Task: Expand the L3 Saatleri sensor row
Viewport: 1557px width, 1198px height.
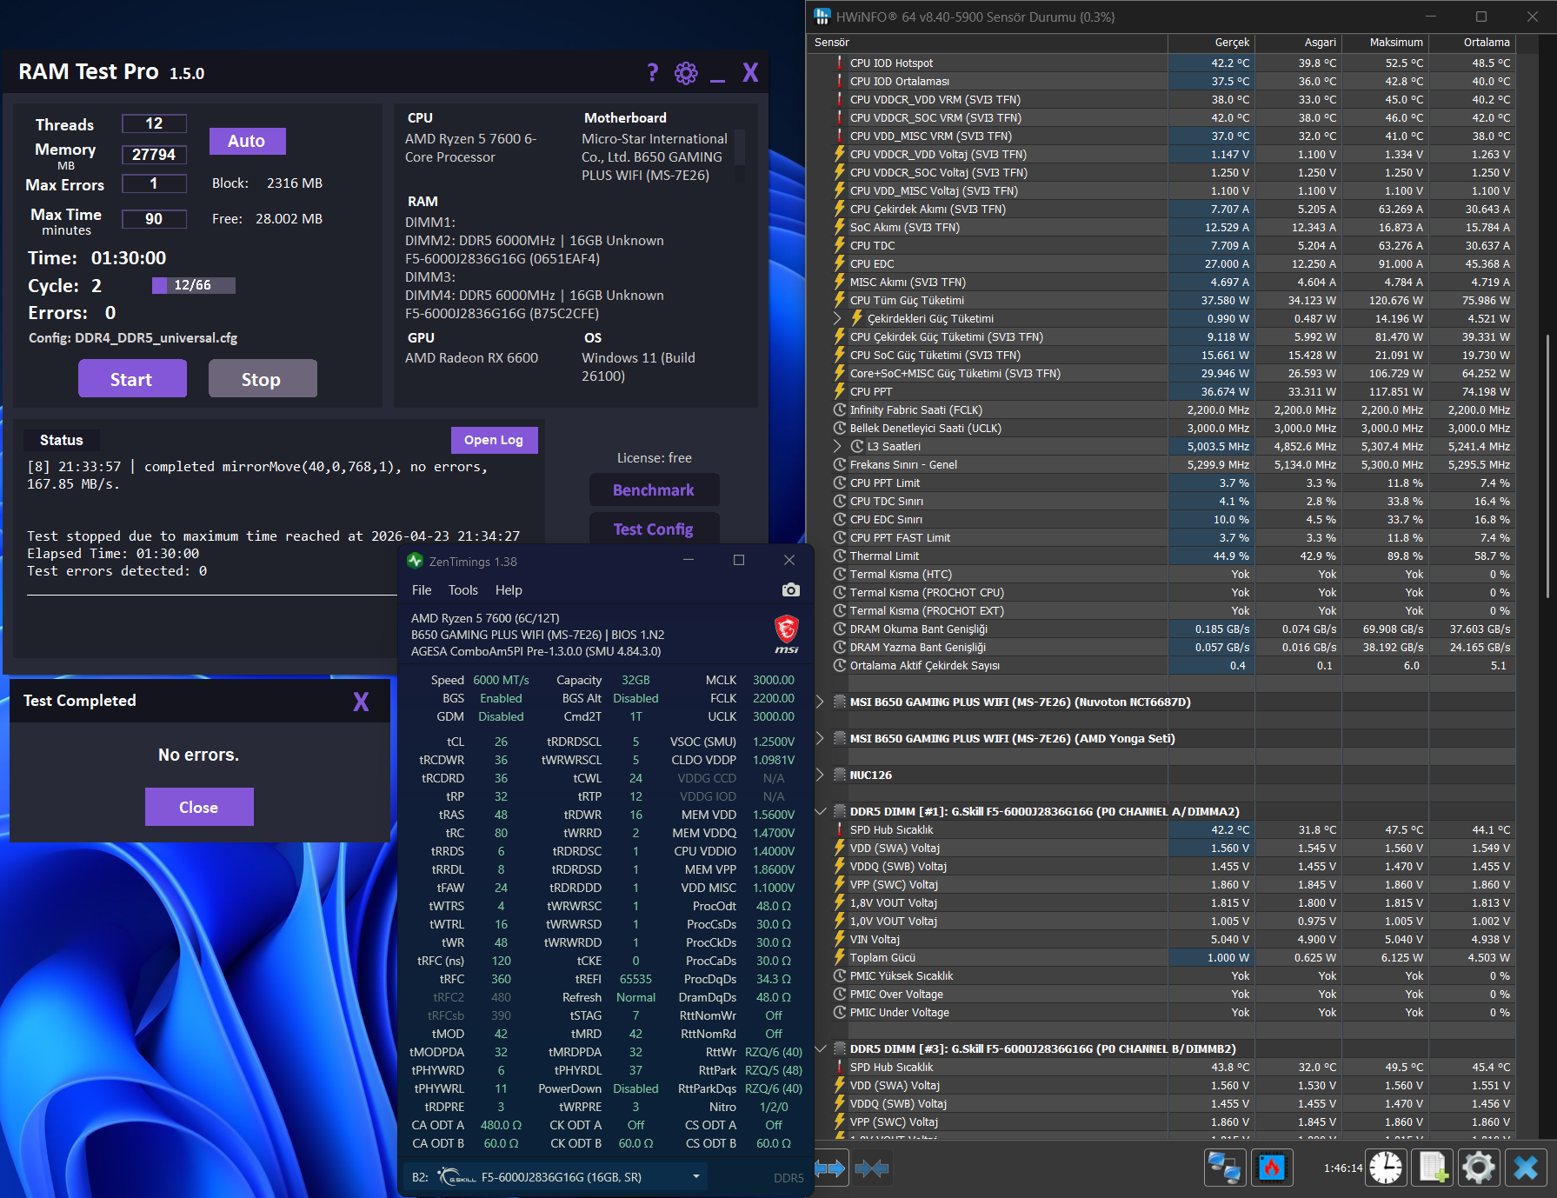Action: pyautogui.click(x=837, y=446)
